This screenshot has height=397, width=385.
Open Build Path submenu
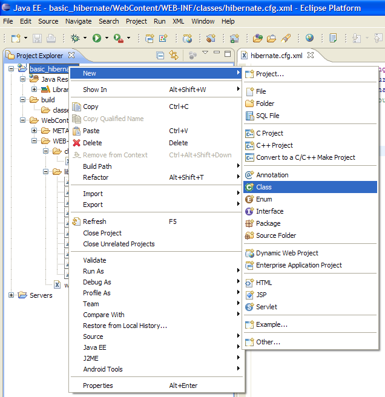click(x=156, y=166)
